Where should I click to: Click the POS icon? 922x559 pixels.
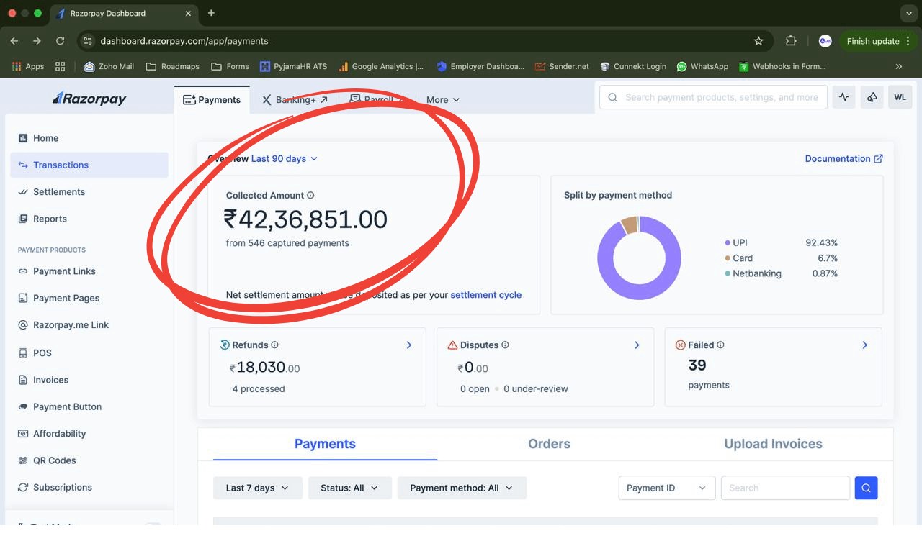(23, 353)
